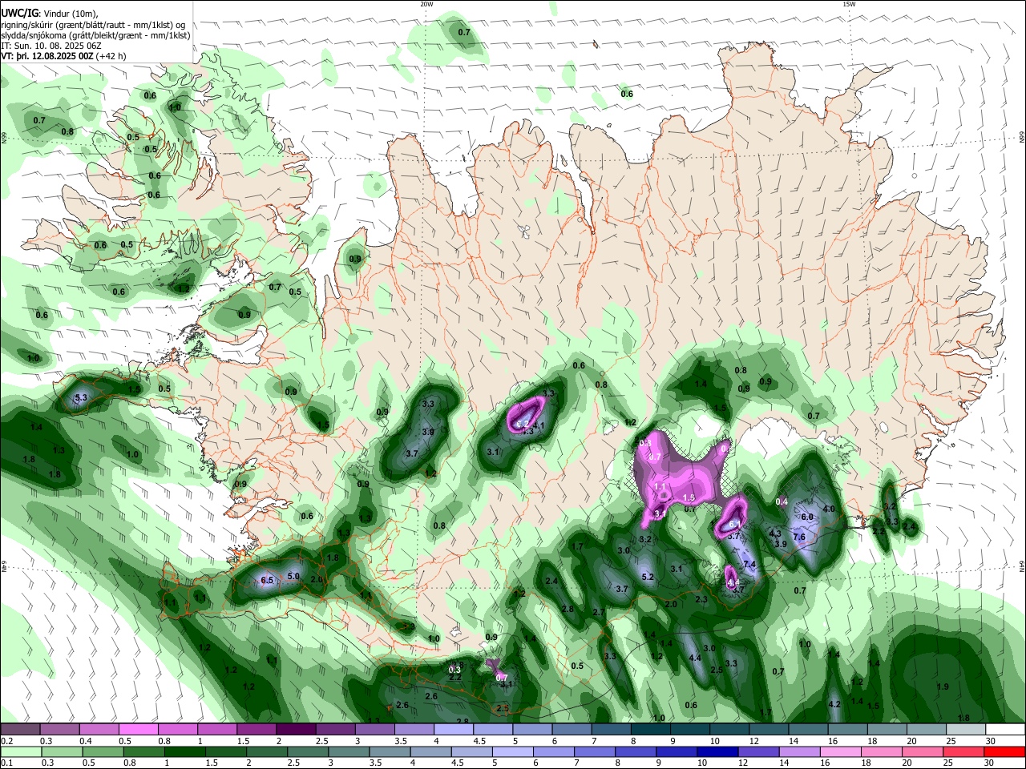Click the lower legend swatch between 1 and 1.5
Screen dimensions: 1026x769
[185, 752]
